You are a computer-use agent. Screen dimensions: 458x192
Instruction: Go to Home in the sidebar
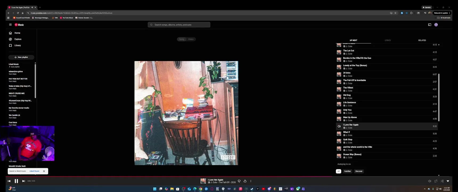click(21, 33)
